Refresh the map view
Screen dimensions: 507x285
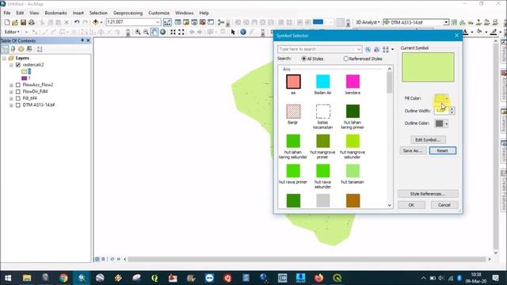pyautogui.click(x=112, y=259)
